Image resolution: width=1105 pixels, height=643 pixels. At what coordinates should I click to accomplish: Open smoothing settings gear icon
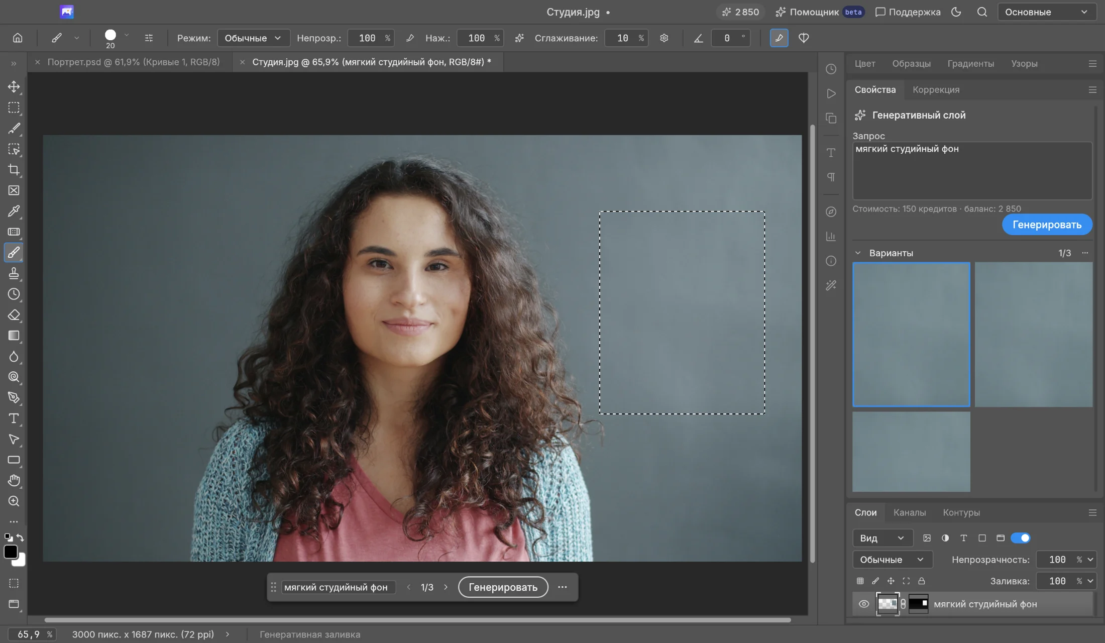point(664,38)
